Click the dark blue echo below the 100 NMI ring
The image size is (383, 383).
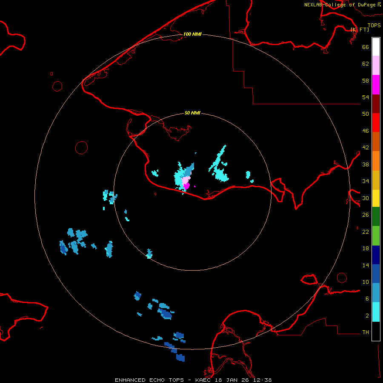180,357
